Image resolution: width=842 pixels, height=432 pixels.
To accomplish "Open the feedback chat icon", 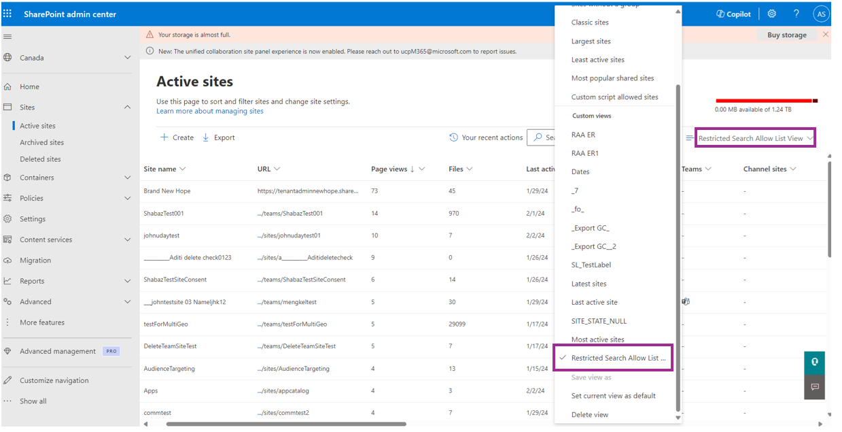I will pos(813,387).
